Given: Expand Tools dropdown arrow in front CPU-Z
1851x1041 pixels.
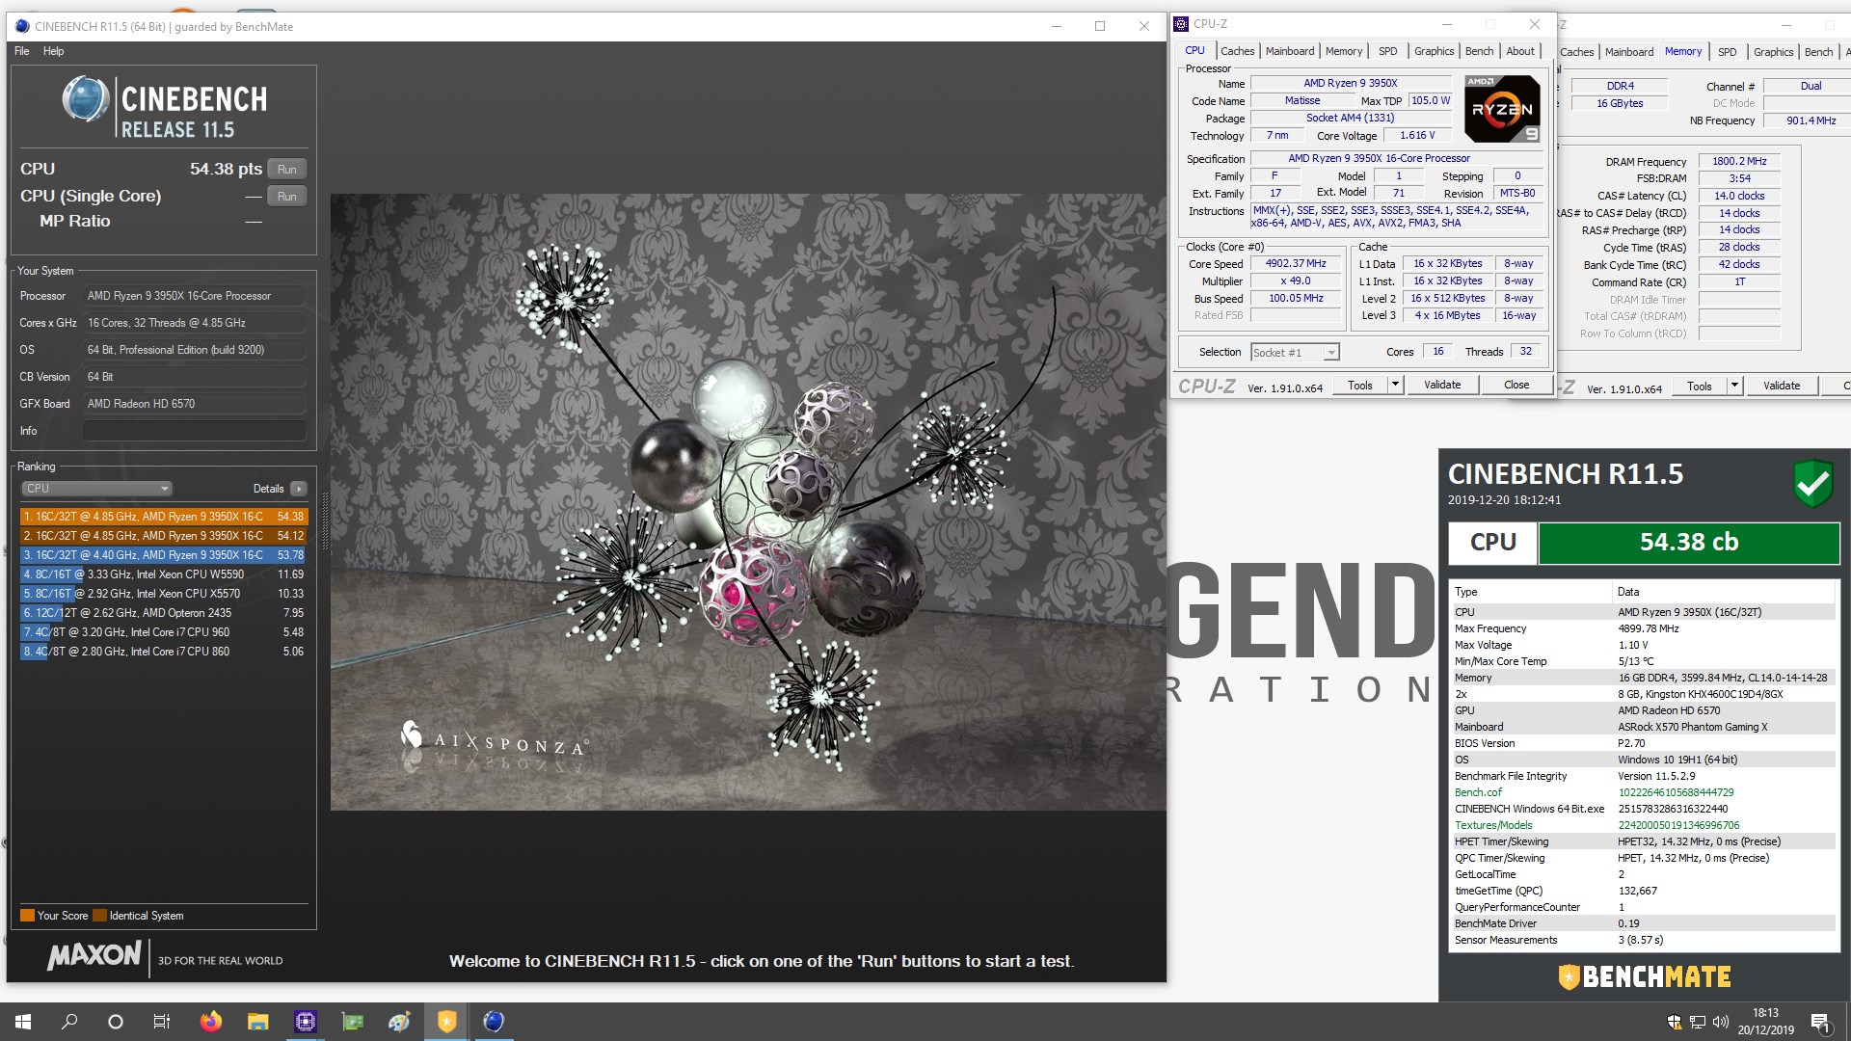Looking at the screenshot, I should click(1394, 385).
